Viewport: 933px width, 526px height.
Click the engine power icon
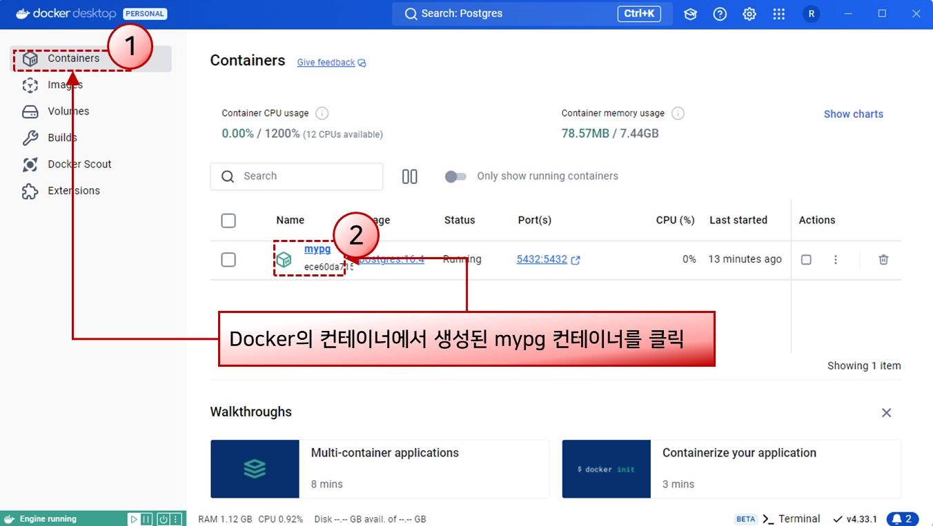coord(164,519)
